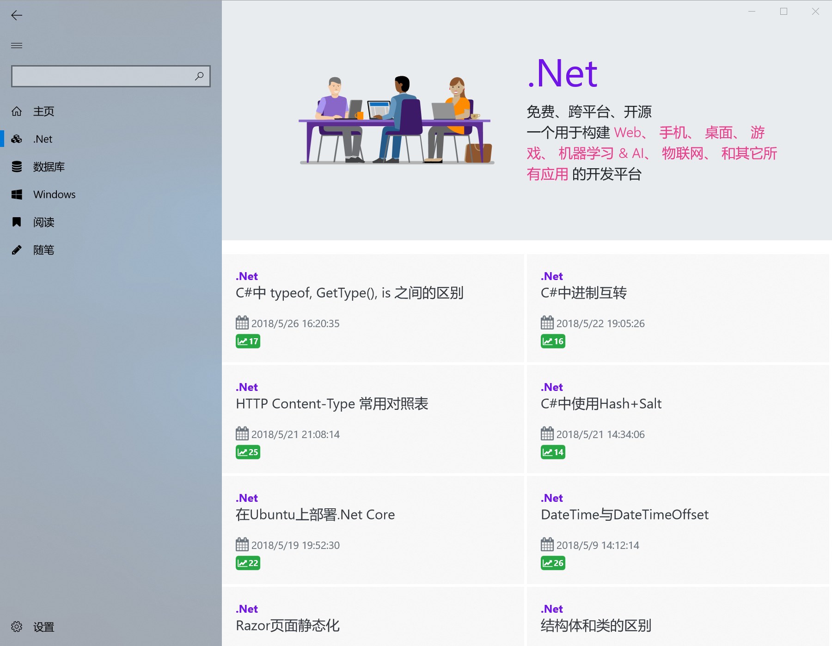The image size is (832, 646).
Task: Click .Net tag above C#中进制互转
Action: 552,276
